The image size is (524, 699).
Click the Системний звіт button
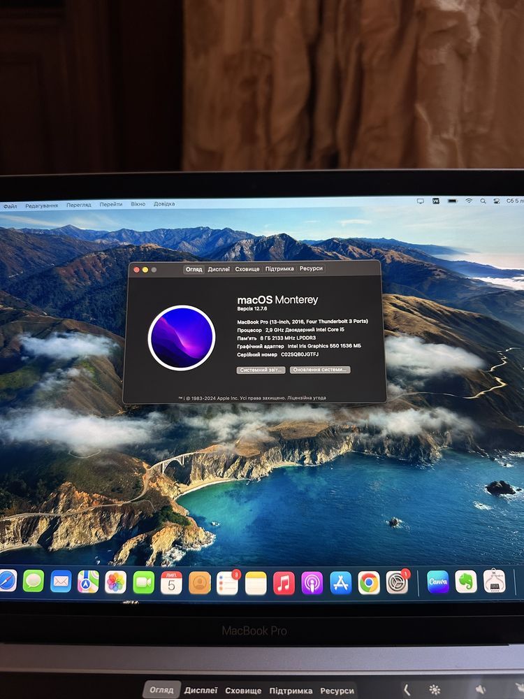(x=261, y=370)
